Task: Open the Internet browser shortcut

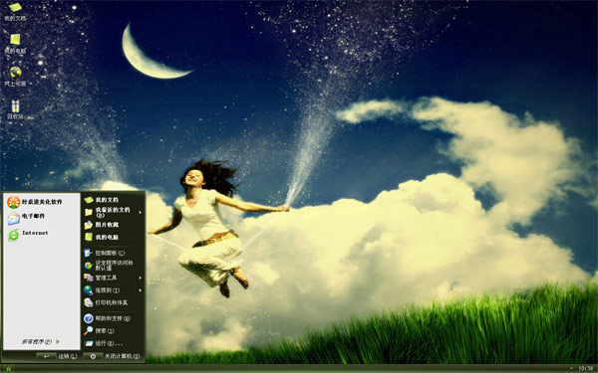Action: point(28,234)
